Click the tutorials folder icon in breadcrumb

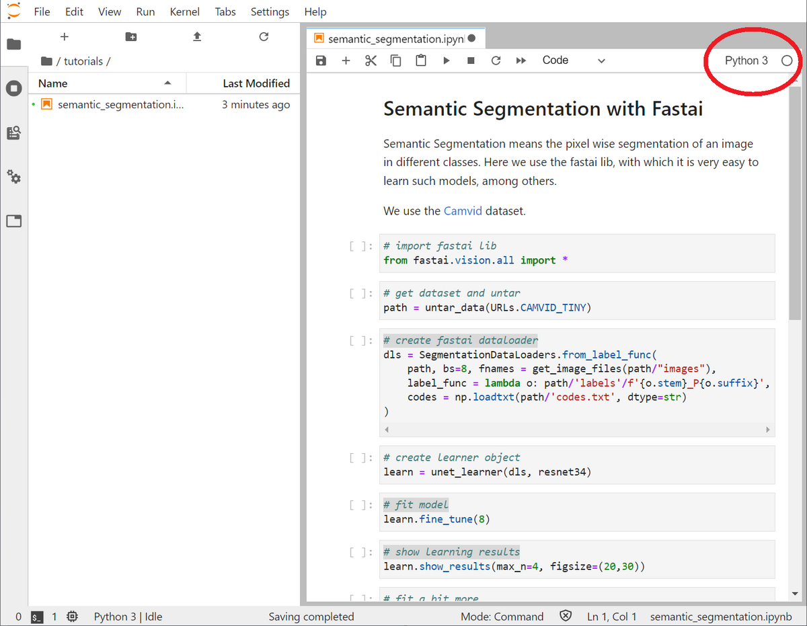46,61
